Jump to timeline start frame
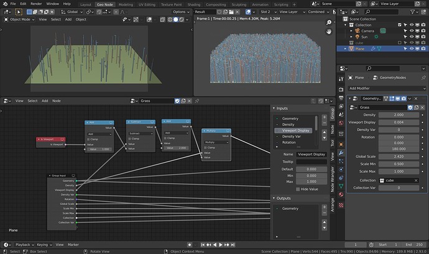This screenshot has height=254, width=429. [203, 245]
